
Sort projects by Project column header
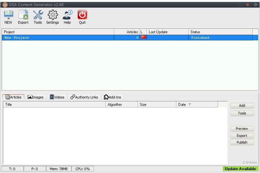coord(58,32)
